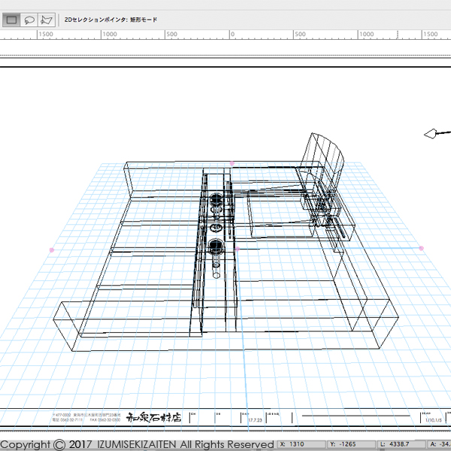Click the 2Dセレクションポインタ mode label

(x=110, y=20)
